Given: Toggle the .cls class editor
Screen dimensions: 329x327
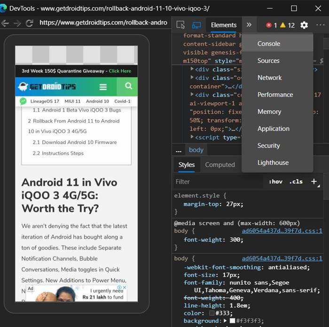Looking at the screenshot, I should point(296,182).
